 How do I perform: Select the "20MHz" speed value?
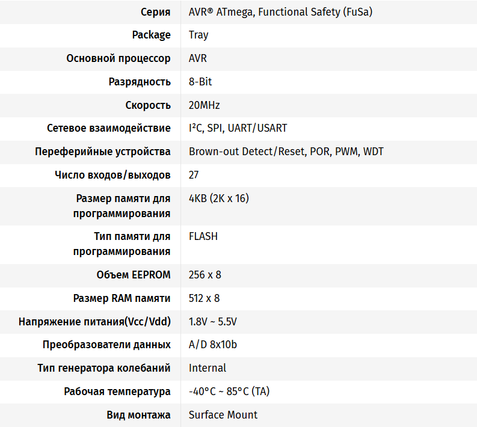pyautogui.click(x=205, y=105)
